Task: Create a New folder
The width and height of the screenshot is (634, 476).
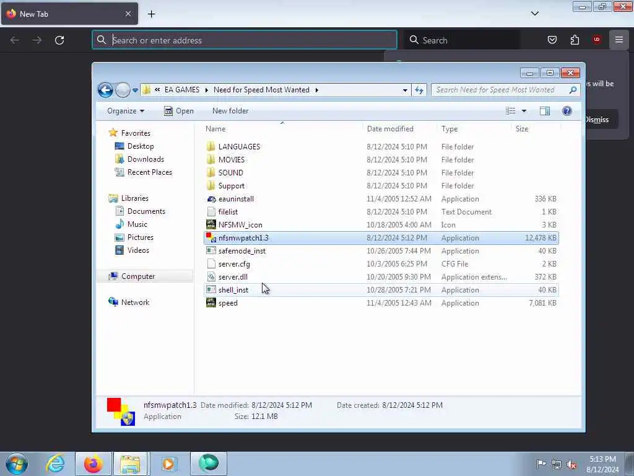Action: tap(230, 111)
